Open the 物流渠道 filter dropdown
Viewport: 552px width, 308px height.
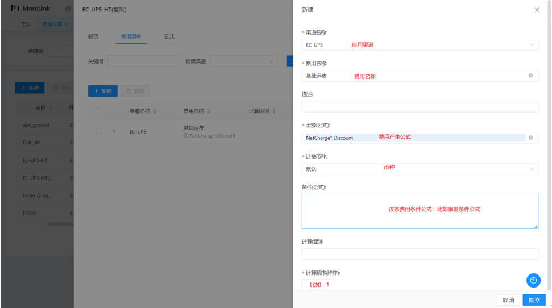pos(243,61)
